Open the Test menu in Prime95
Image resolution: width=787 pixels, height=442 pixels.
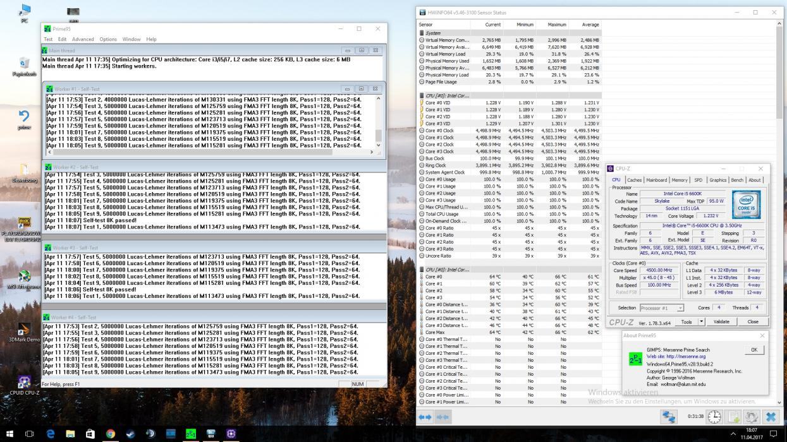pyautogui.click(x=48, y=39)
